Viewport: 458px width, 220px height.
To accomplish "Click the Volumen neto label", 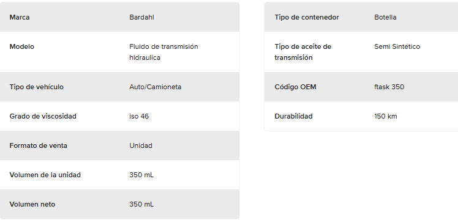I will point(32,204).
